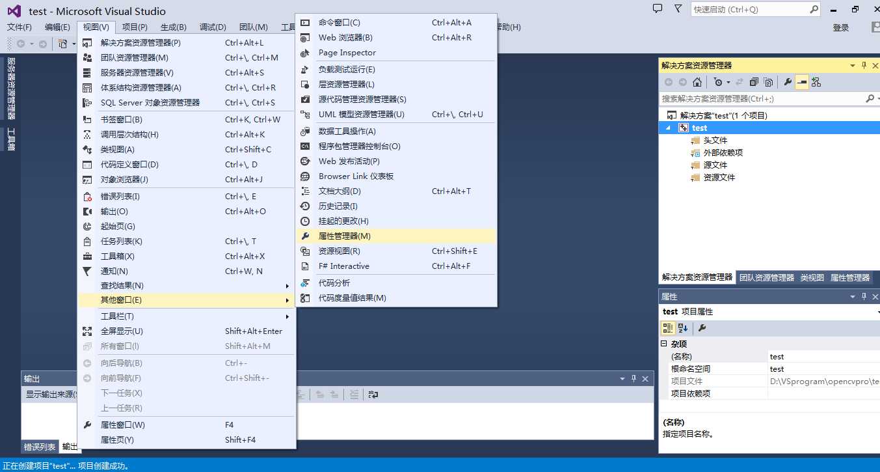Choose Page Inspector from the submenu
The image size is (880, 472).
(396, 53)
